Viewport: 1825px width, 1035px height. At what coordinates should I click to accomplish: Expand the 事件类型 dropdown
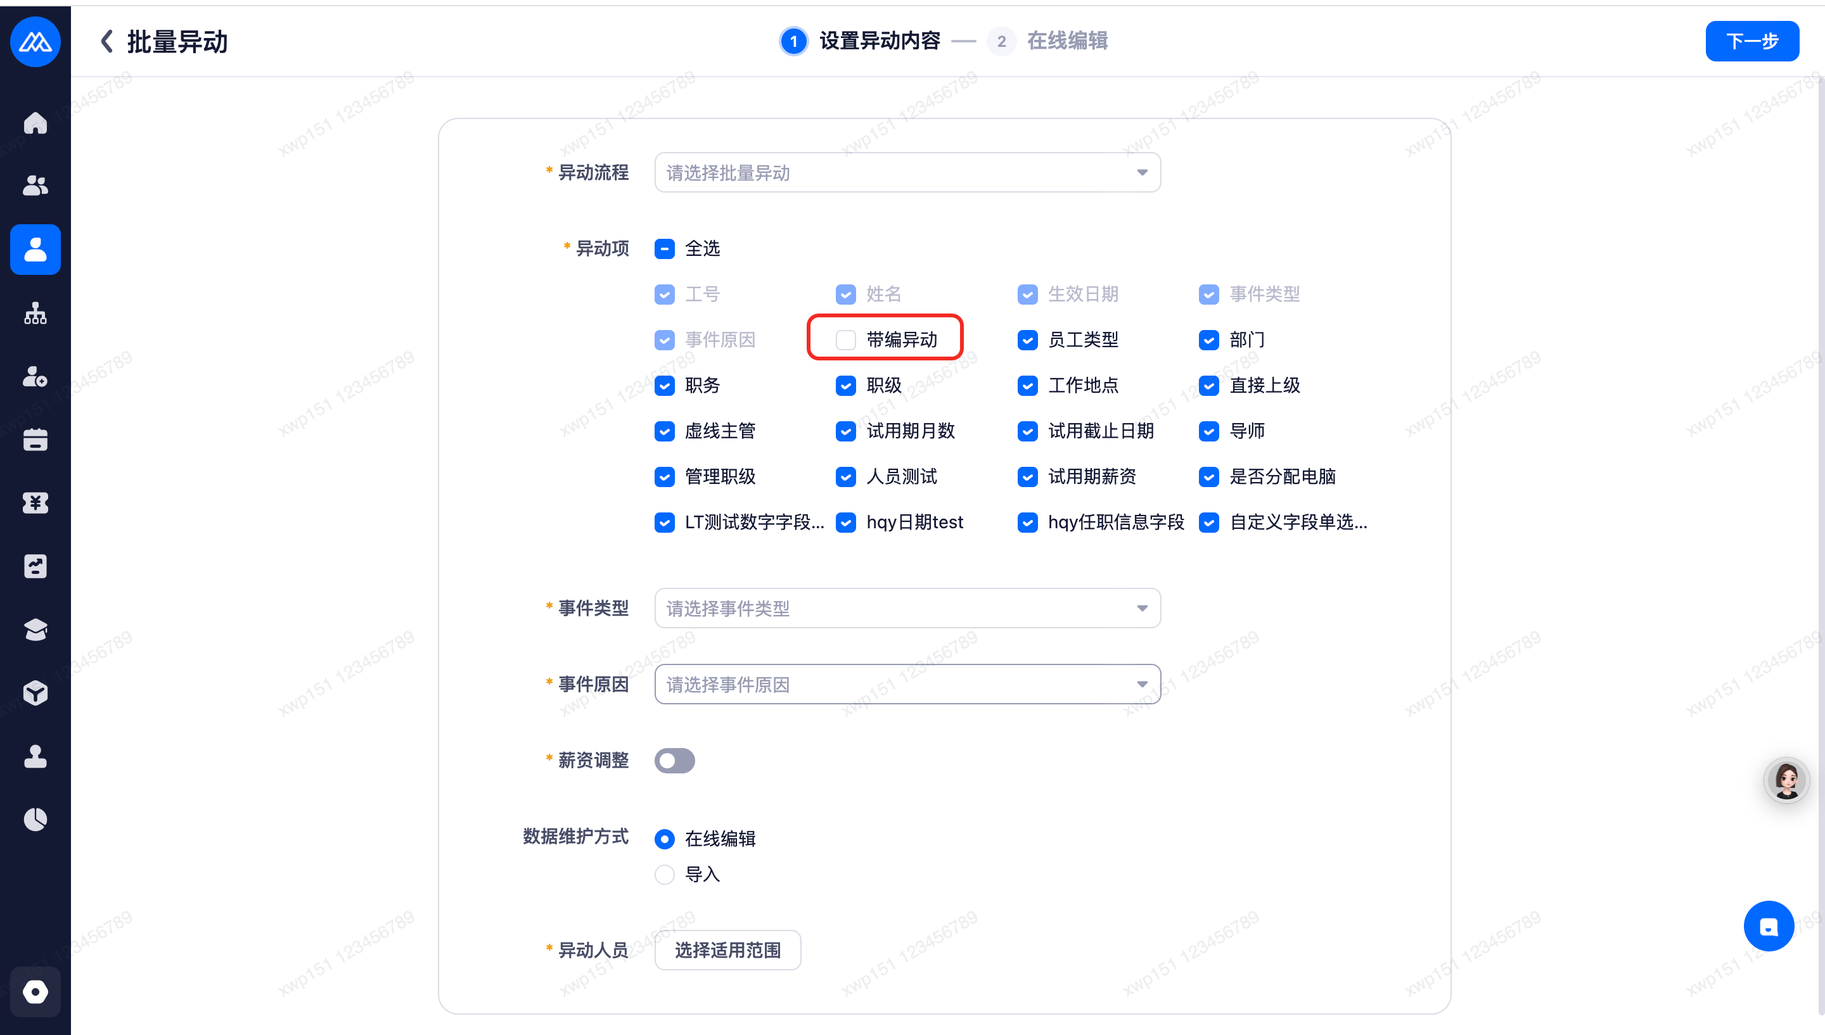click(907, 609)
